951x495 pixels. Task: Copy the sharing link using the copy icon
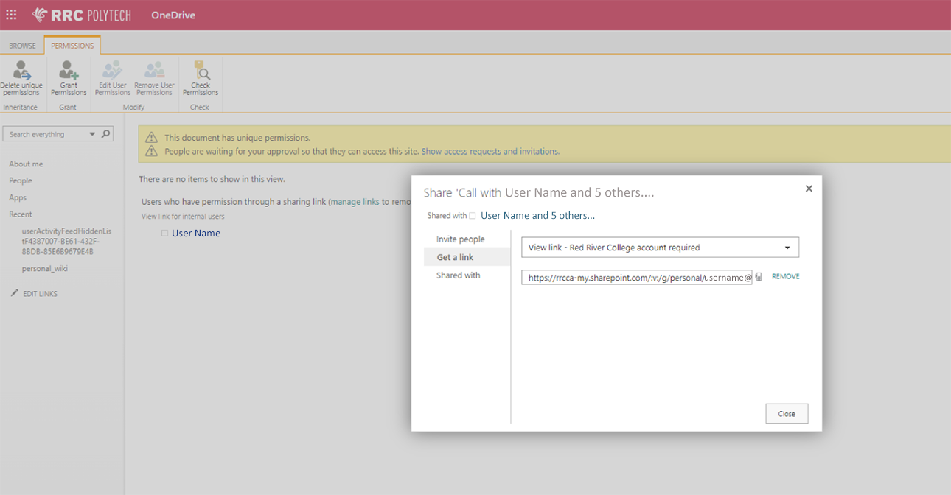point(758,277)
